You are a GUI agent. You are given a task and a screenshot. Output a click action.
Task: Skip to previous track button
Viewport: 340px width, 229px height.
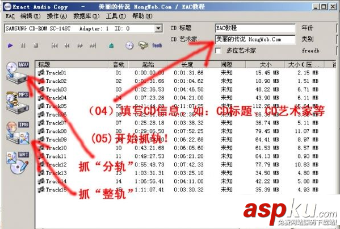click(x=54, y=45)
